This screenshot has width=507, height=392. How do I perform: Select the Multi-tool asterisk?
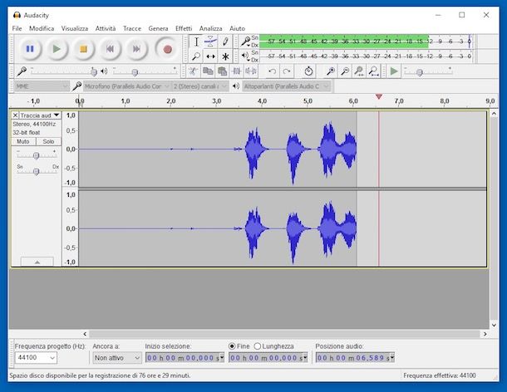tap(225, 56)
